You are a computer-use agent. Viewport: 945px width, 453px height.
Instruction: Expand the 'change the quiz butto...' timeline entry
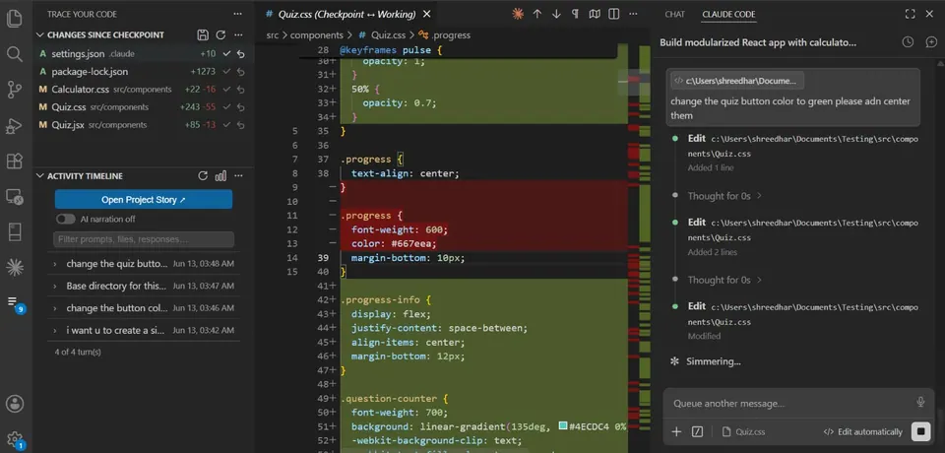(55, 264)
